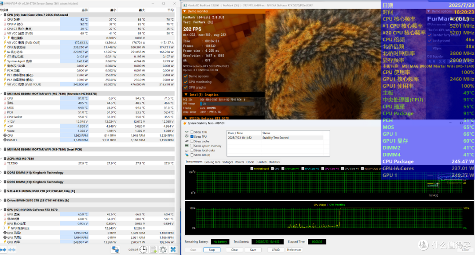
Task: Toggle CPU Core #1 graph legend checkbox
Action: 283,169
